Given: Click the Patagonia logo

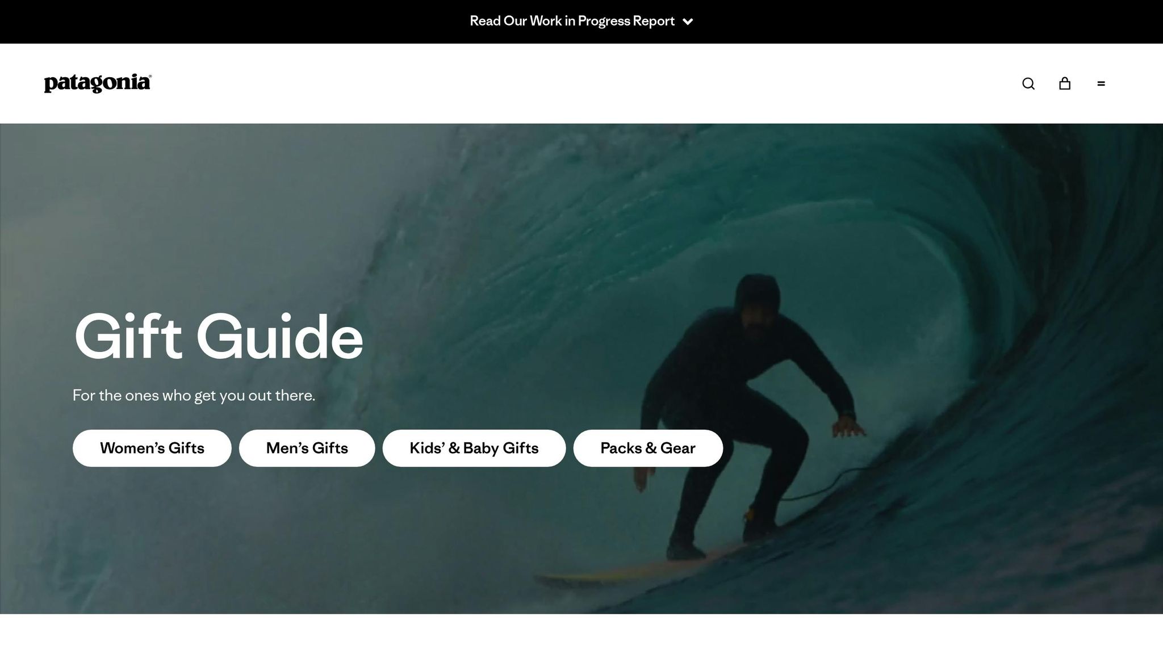Looking at the screenshot, I should coord(98,83).
